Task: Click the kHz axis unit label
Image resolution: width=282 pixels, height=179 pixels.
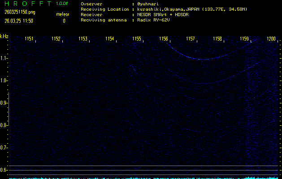Action: [4, 37]
